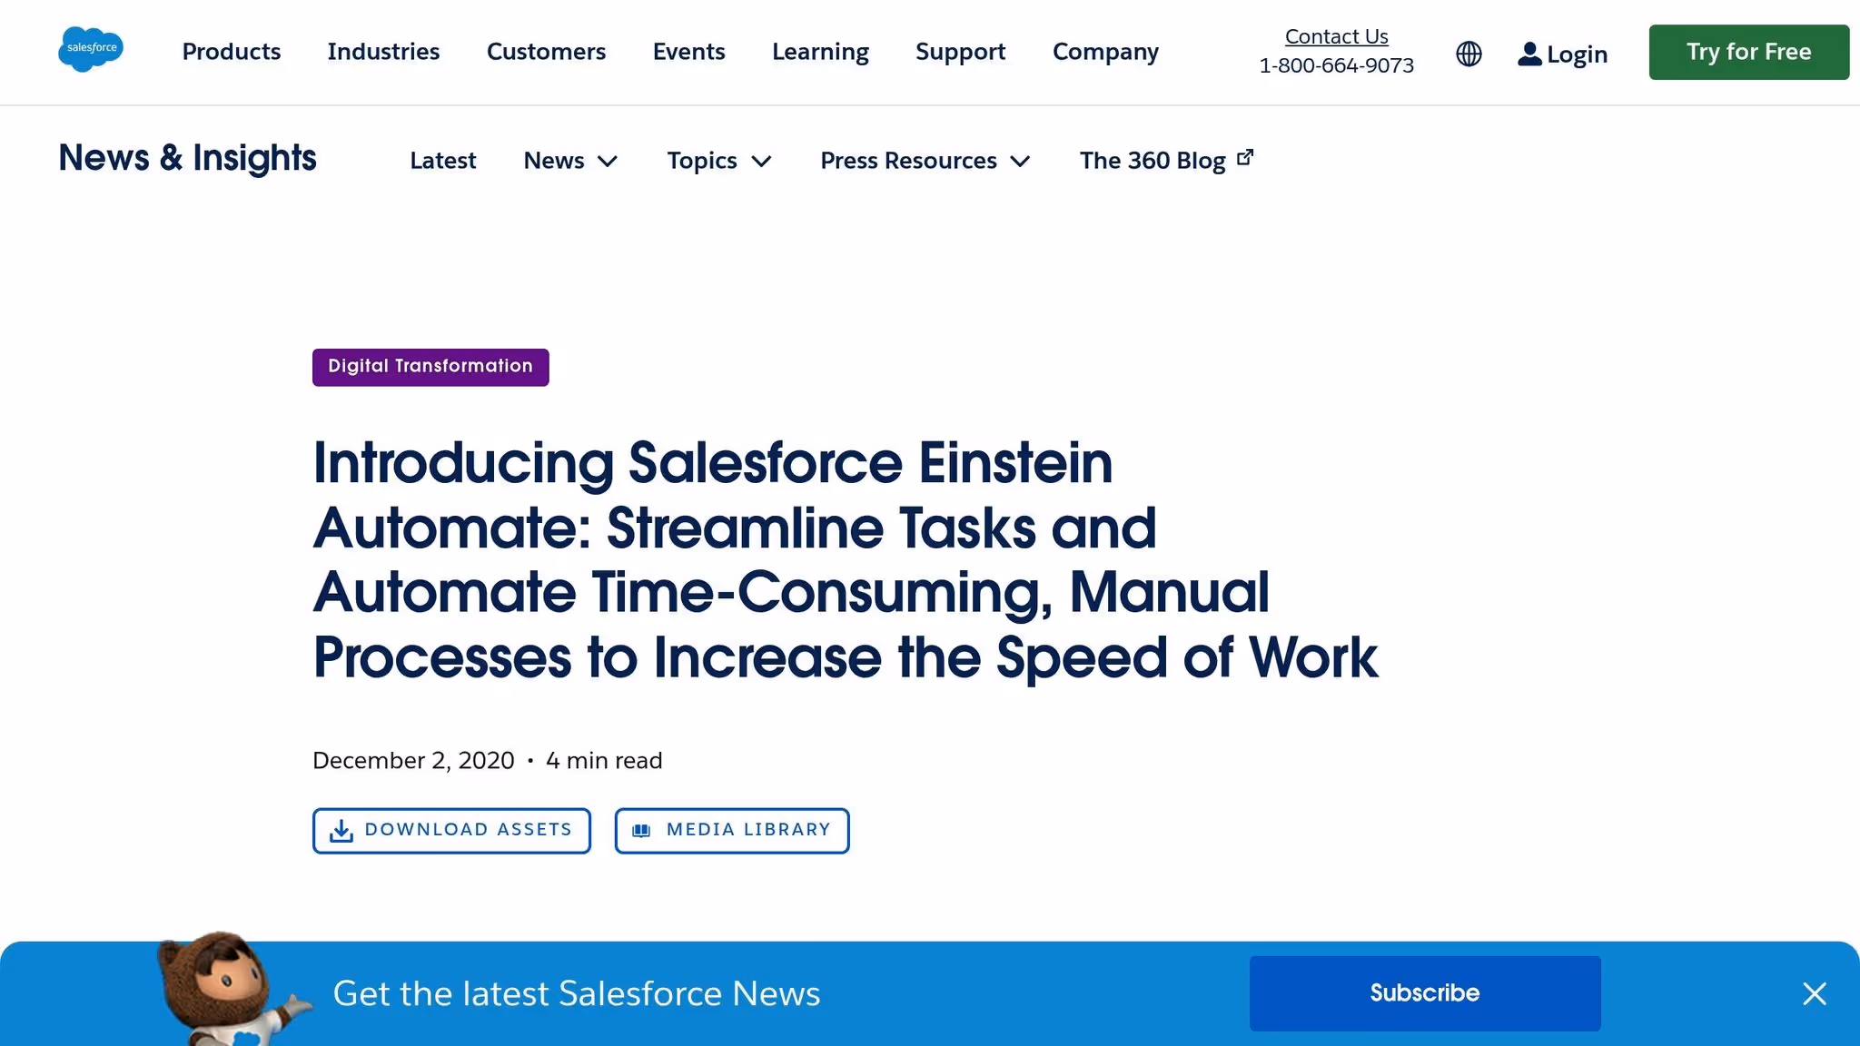Click the Salesforce cloud logo
1860x1046 pixels.
(x=90, y=49)
